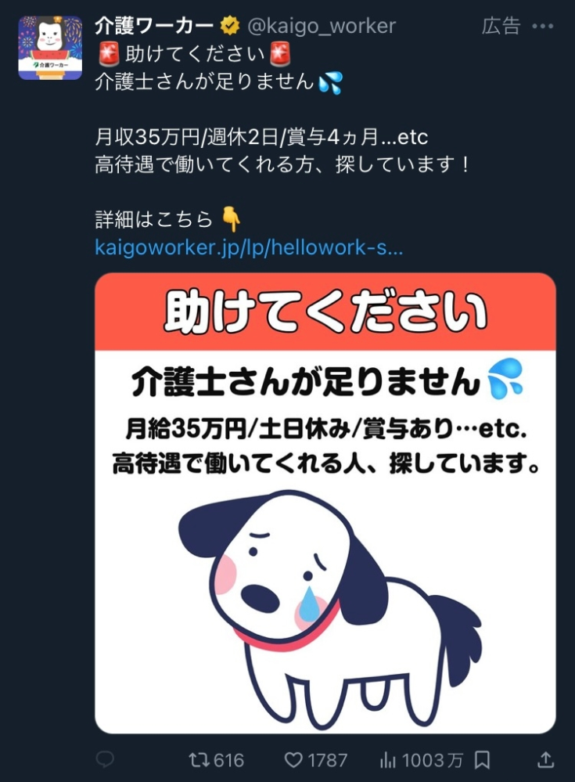Screen dimensions: 575x782
Task: Open the reply comment icon
Action: (105, 759)
